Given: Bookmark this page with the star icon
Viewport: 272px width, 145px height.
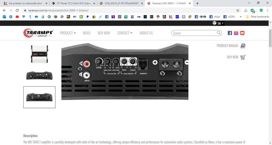Looking at the screenshot, I should point(238,10).
